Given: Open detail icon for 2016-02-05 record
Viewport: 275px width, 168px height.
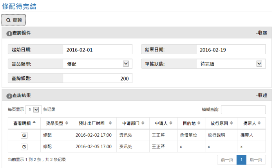Looking at the screenshot, I should [x=24, y=147].
